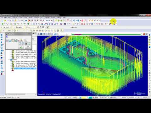The width and height of the screenshot is (151, 113).
Task: Stop the backplot simulation
Action: [41, 34]
